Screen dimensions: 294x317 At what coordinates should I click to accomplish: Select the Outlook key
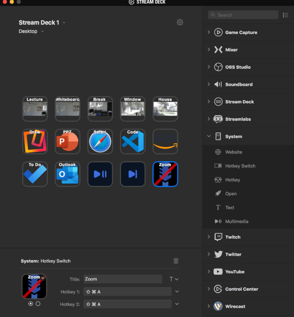pyautogui.click(x=67, y=174)
